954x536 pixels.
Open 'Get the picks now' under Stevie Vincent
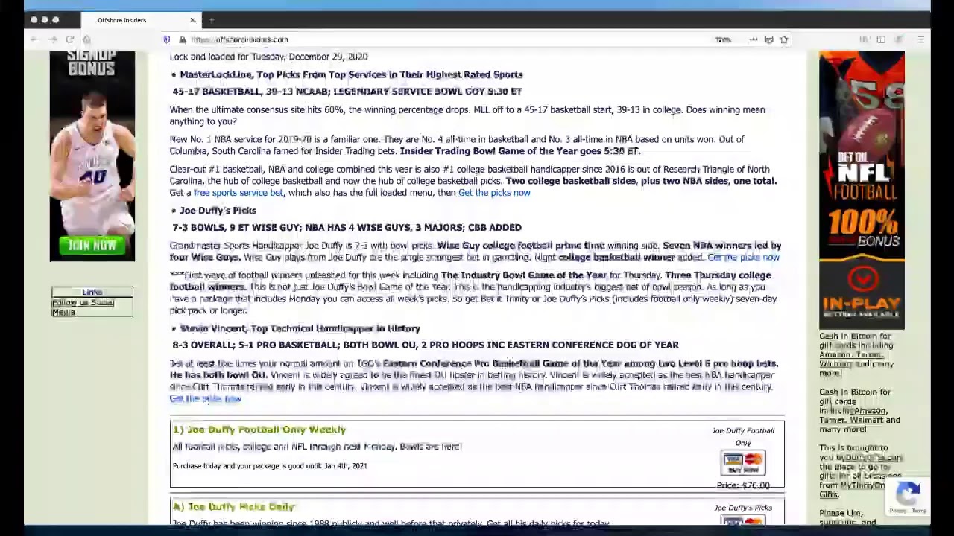(205, 399)
